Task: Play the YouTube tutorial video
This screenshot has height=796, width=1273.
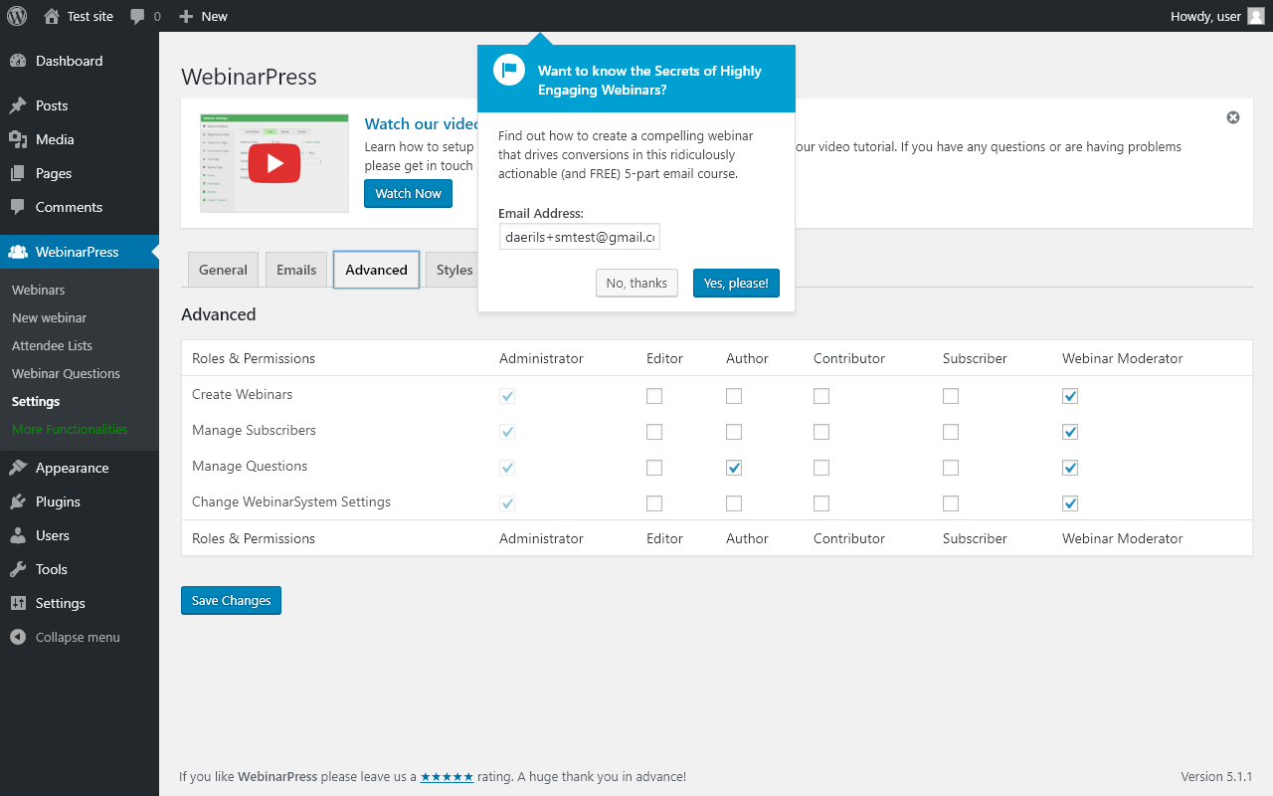Action: (x=274, y=164)
